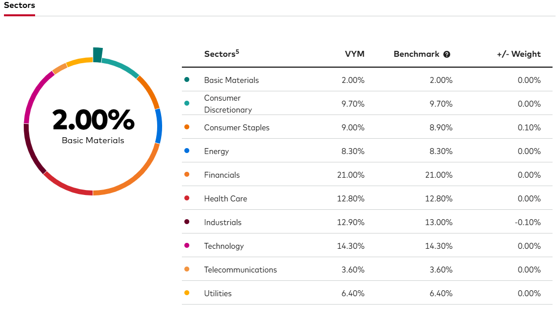The height and width of the screenshot is (309, 556).
Task: Click the Benchmark column header text
Action: click(x=416, y=54)
